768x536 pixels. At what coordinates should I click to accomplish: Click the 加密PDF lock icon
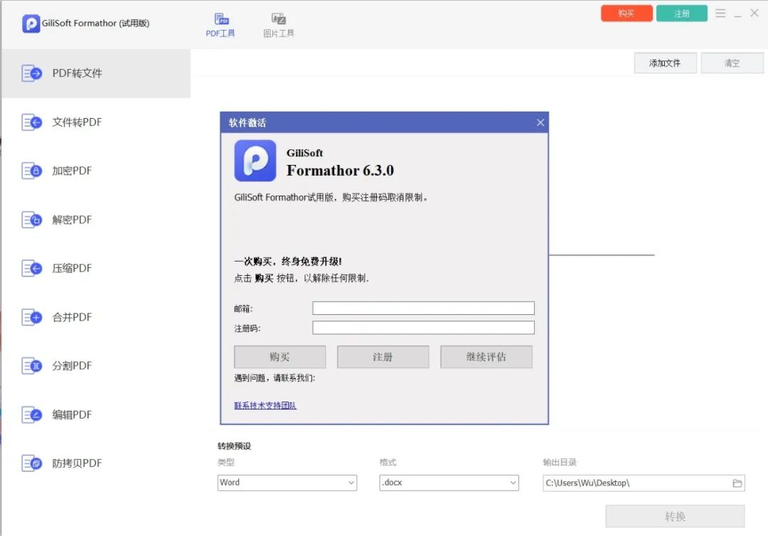click(32, 171)
